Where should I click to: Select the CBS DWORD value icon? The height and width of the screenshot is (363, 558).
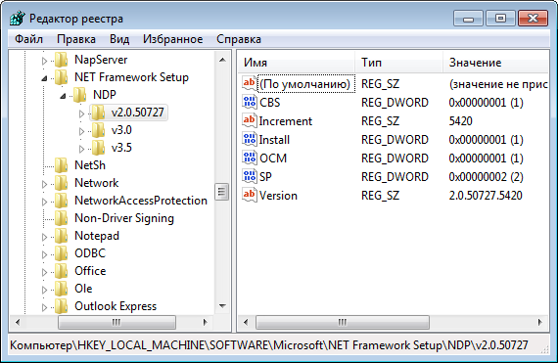(x=249, y=102)
